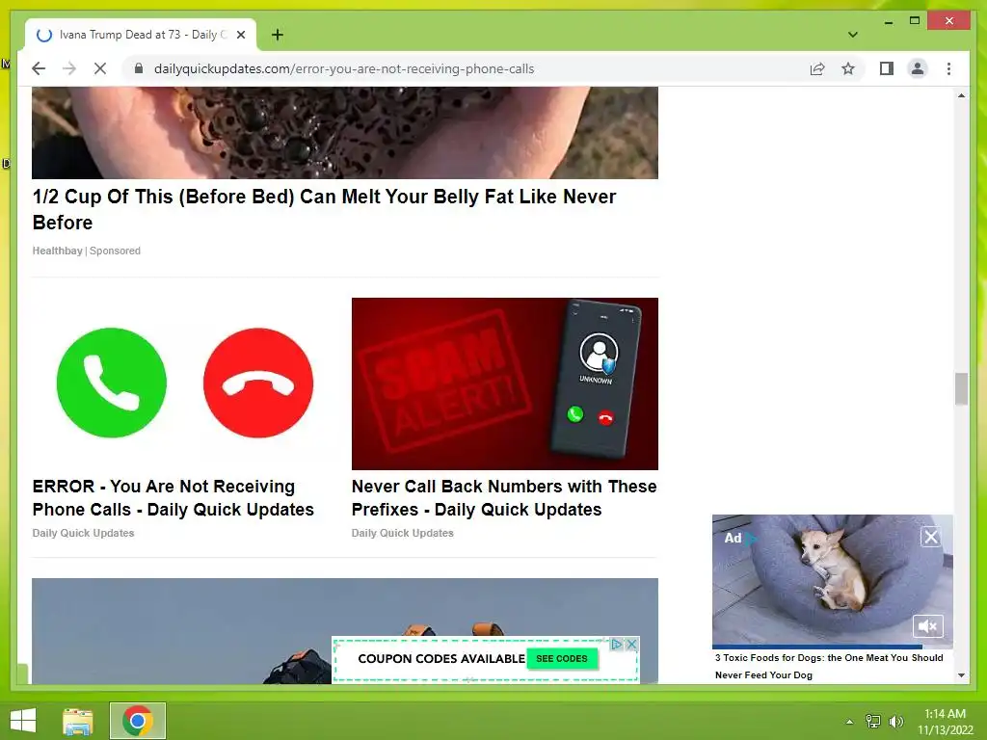The width and height of the screenshot is (987, 740).
Task: Click the coupon codes available banner text
Action: coord(441,659)
